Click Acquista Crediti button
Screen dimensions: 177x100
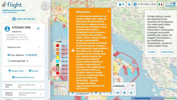click(x=16, y=71)
